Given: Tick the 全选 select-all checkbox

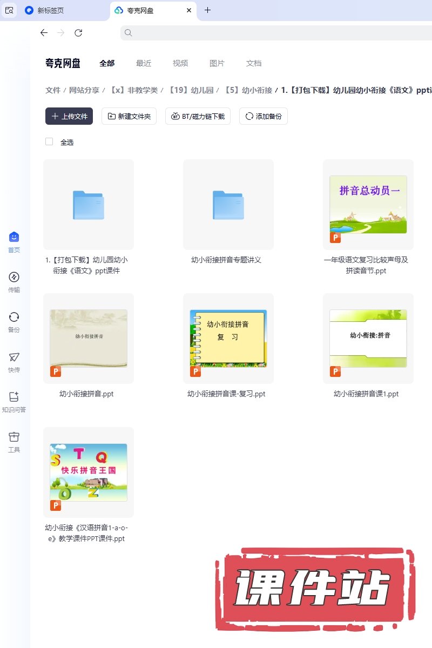Looking at the screenshot, I should point(49,142).
